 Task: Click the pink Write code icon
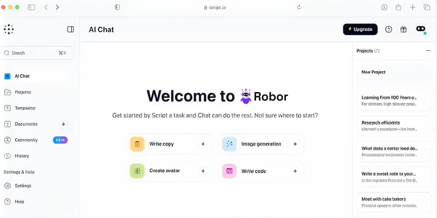coord(229,171)
